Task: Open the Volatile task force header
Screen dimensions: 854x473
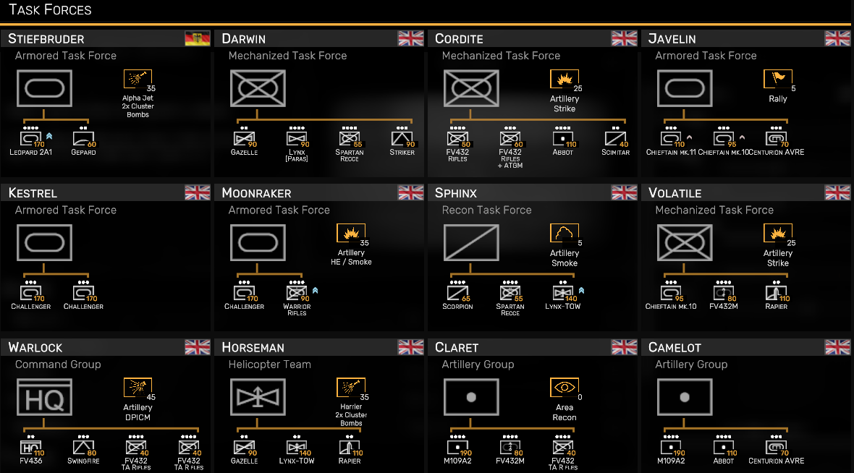Action: (747, 192)
